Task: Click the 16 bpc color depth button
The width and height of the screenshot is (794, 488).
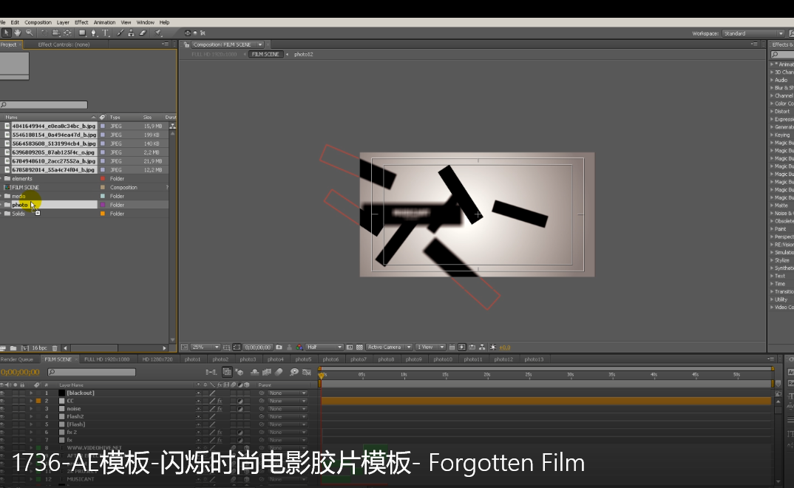Action: coord(39,348)
